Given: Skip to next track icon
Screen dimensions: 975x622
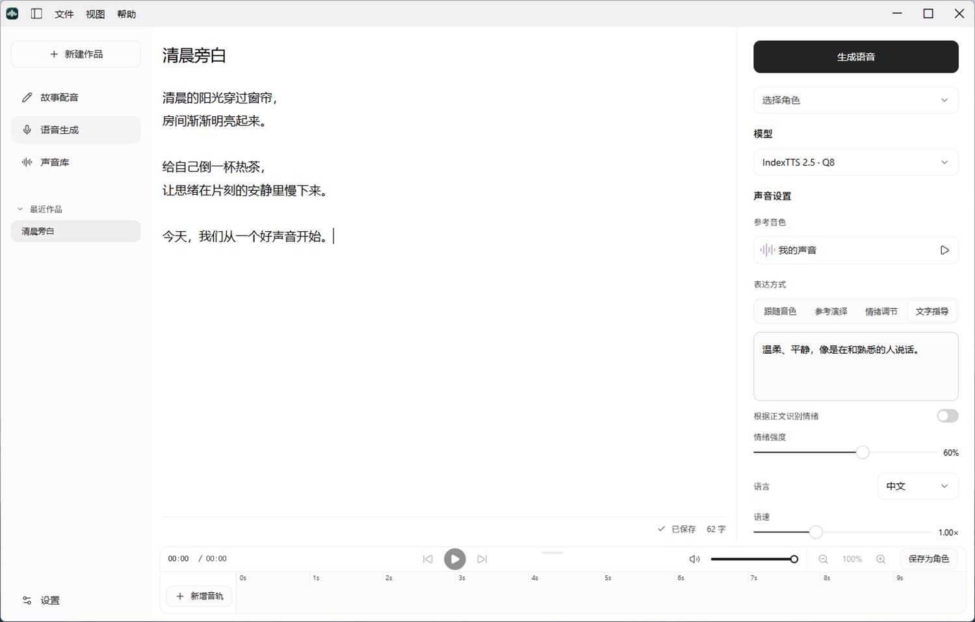Looking at the screenshot, I should click(x=482, y=559).
